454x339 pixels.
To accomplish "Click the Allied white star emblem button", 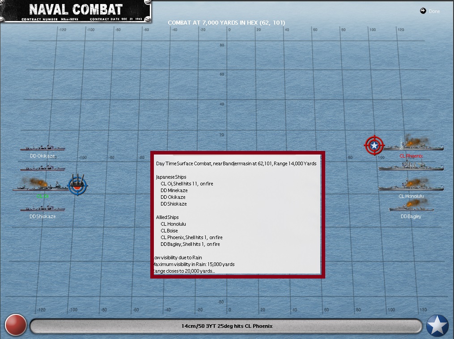I will (x=437, y=326).
